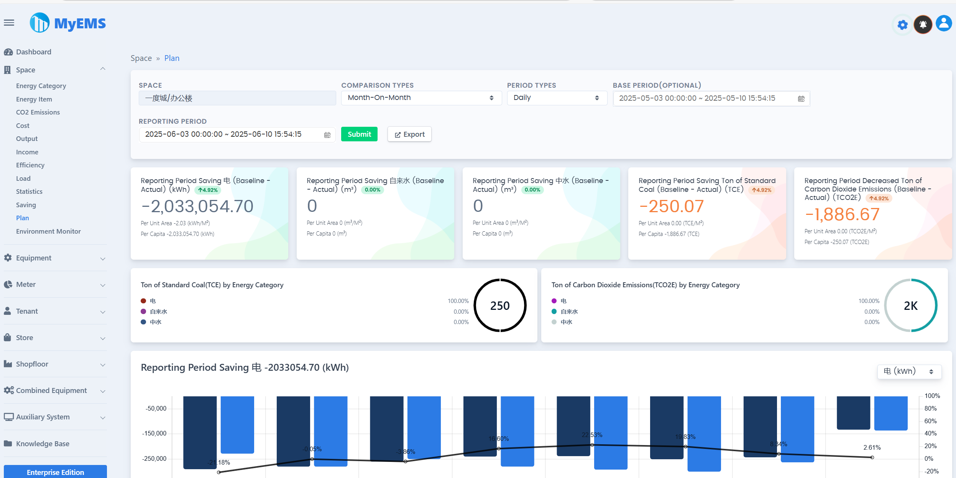Click the hamburger menu icon
This screenshot has width=956, height=478.
point(9,23)
